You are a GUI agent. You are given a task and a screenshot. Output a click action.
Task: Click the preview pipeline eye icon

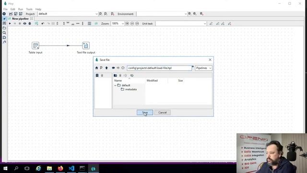pyautogui.click(x=24, y=24)
